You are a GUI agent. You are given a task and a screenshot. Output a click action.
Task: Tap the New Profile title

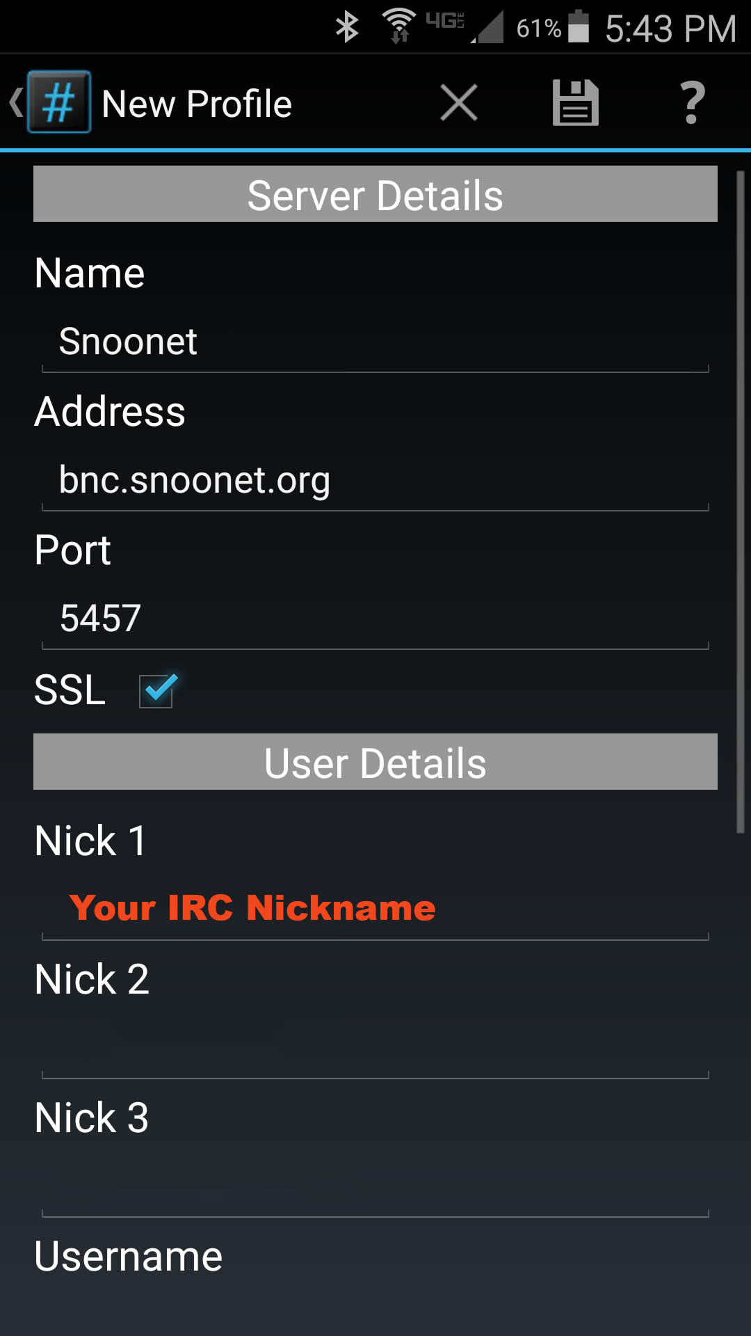coord(197,104)
